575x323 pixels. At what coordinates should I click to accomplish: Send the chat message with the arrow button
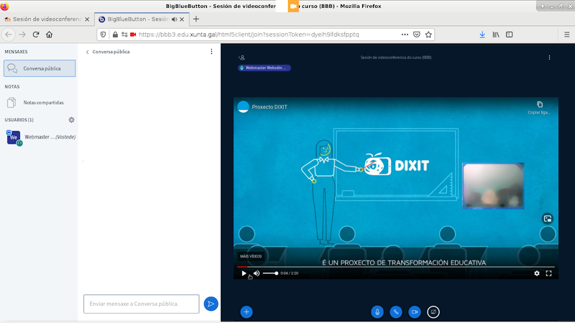click(211, 304)
